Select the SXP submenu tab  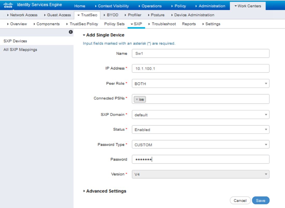click(136, 24)
